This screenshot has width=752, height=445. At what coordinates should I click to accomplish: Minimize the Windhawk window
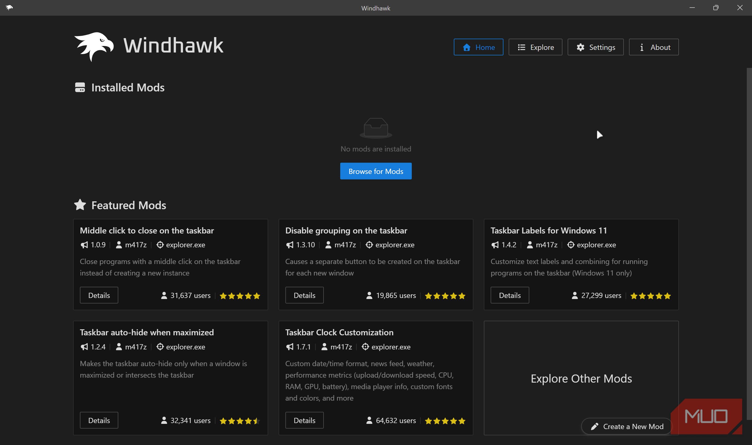[692, 8]
